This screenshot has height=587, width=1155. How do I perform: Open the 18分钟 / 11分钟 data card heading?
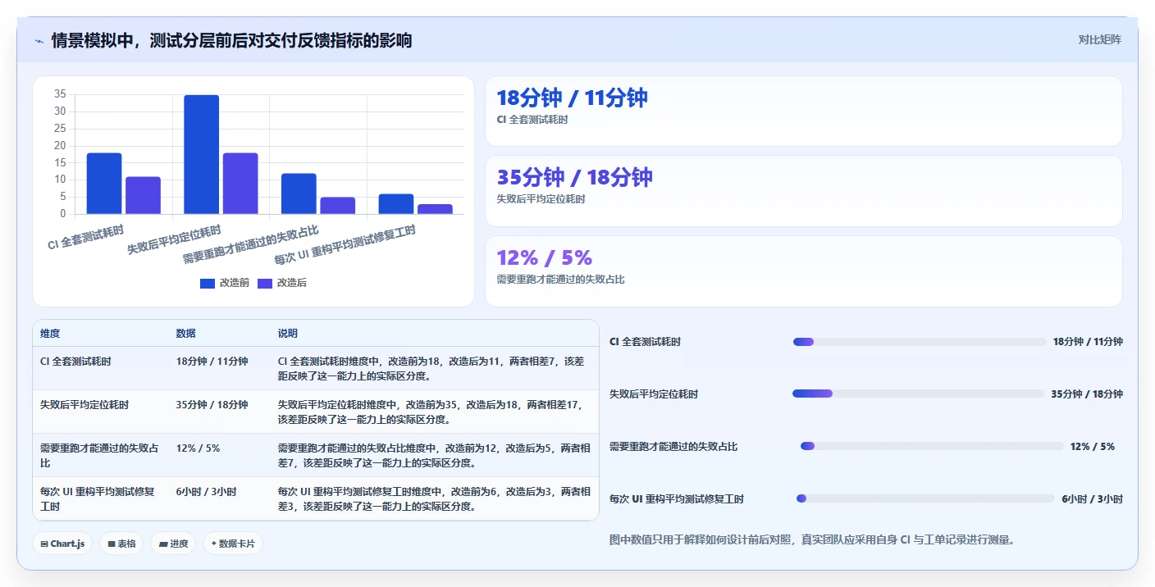(x=573, y=98)
